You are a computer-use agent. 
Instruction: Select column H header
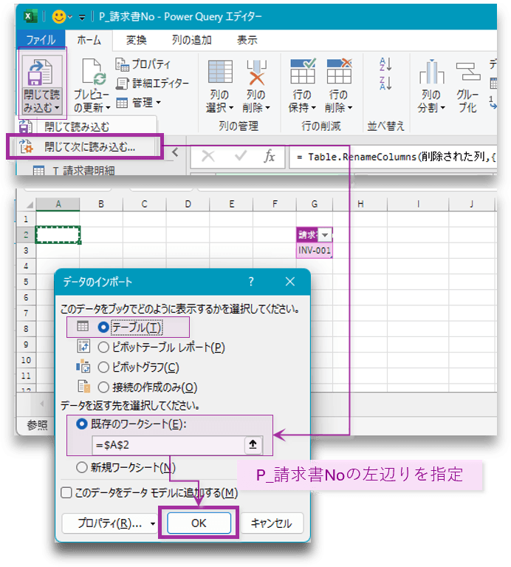(x=360, y=204)
